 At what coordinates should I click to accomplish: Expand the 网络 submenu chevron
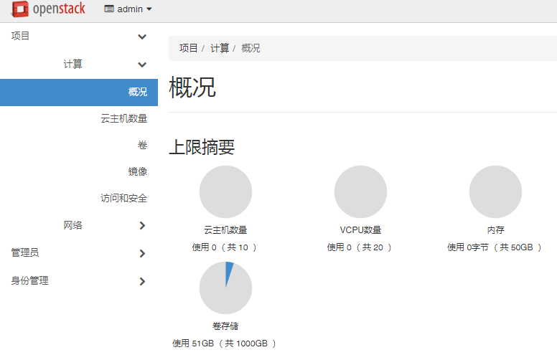pos(142,225)
